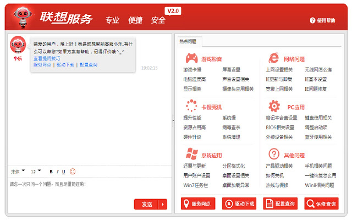Viewport: 352px width, 220px height.
Task: Select the IE更新与卸载 topic
Action: click(279, 79)
